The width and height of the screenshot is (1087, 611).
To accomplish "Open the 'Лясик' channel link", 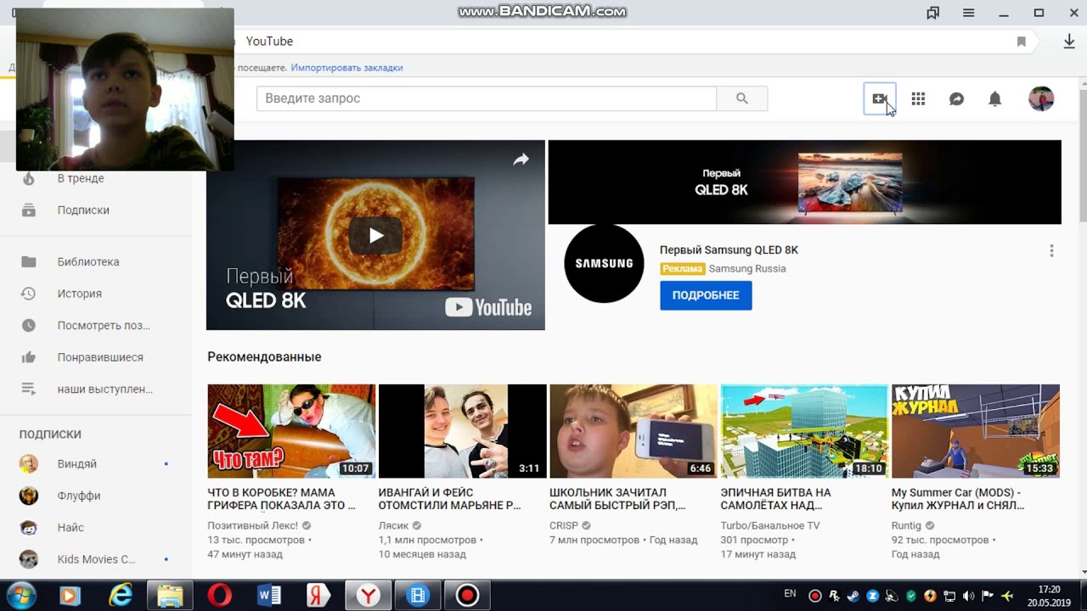I will [x=394, y=526].
